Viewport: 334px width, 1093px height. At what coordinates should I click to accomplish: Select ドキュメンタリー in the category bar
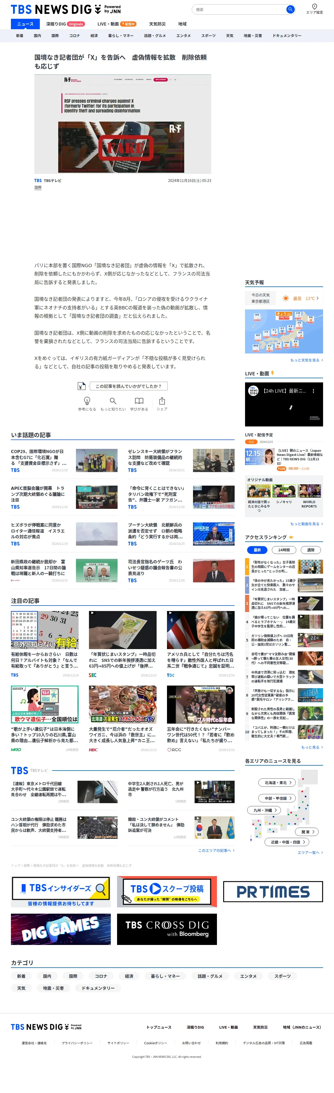point(287,36)
